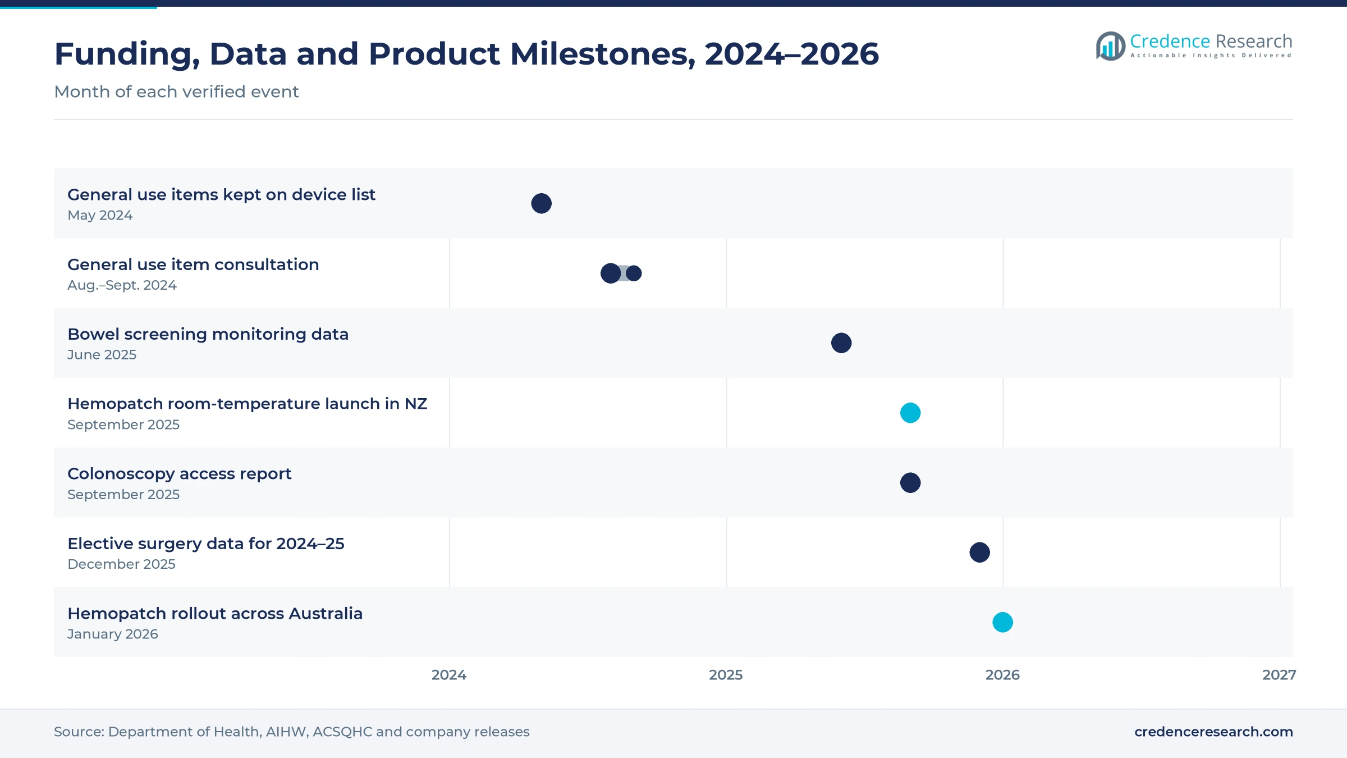Select the 2025 axis label
The width and height of the screenshot is (1347, 758).
pyautogui.click(x=726, y=675)
